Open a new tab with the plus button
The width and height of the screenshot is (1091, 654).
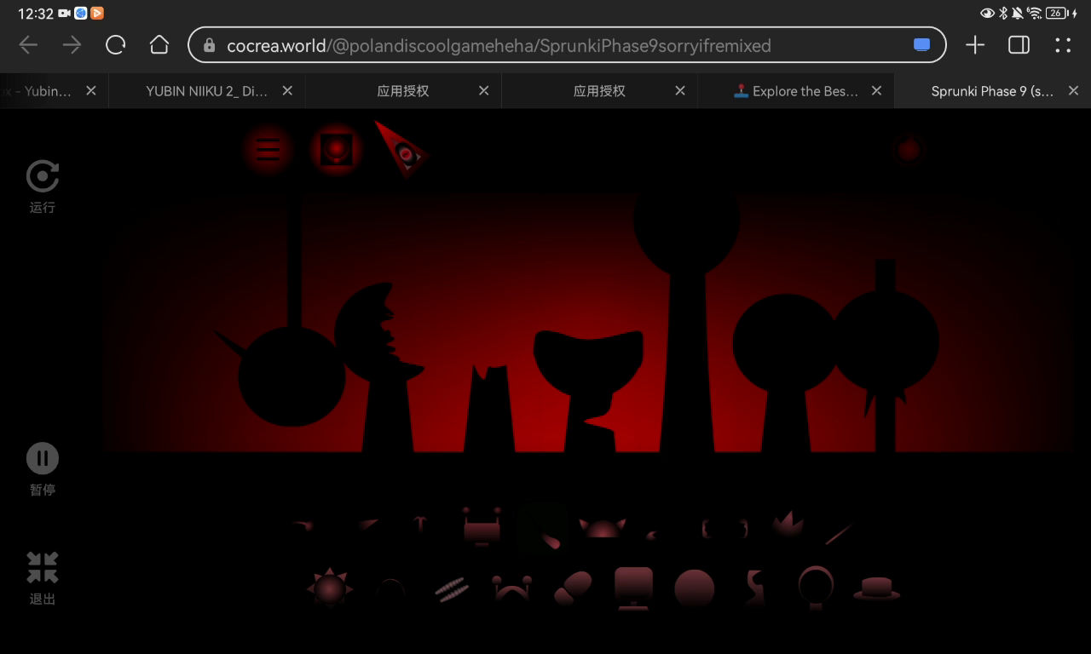click(975, 45)
